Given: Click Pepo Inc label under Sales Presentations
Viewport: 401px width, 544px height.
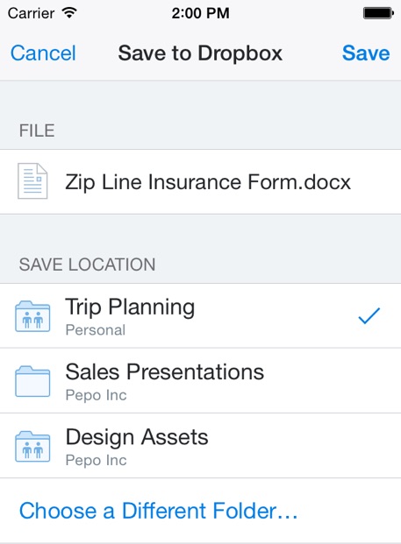Looking at the screenshot, I should 97,395.
